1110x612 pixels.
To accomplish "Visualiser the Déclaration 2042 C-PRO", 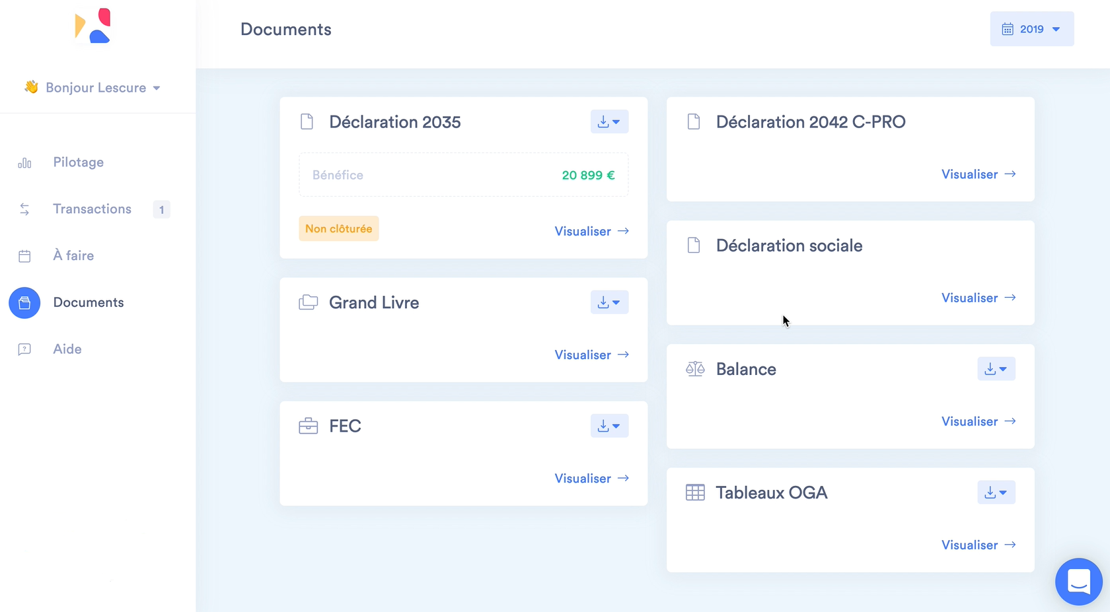I will tap(978, 174).
